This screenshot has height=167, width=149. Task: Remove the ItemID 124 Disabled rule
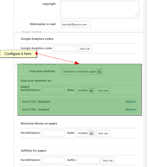131,102
